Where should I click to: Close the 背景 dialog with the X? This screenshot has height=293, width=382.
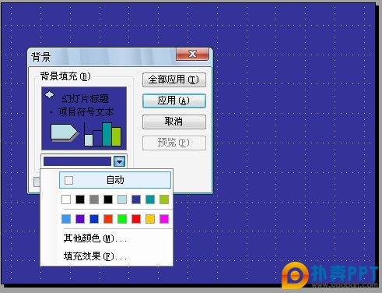[x=192, y=54]
